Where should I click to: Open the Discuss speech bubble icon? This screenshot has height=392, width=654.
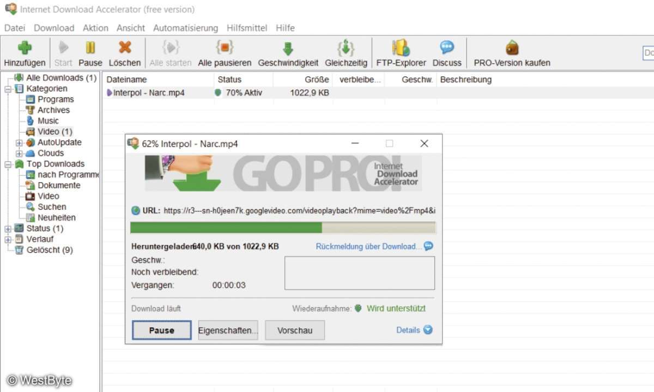(x=447, y=48)
